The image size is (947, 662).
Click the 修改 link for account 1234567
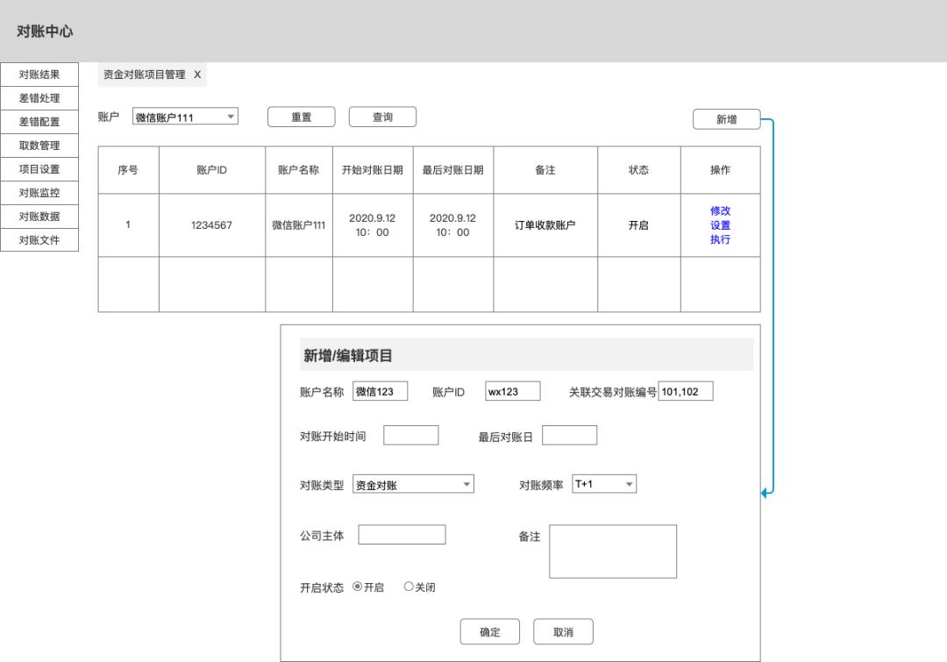click(x=720, y=210)
